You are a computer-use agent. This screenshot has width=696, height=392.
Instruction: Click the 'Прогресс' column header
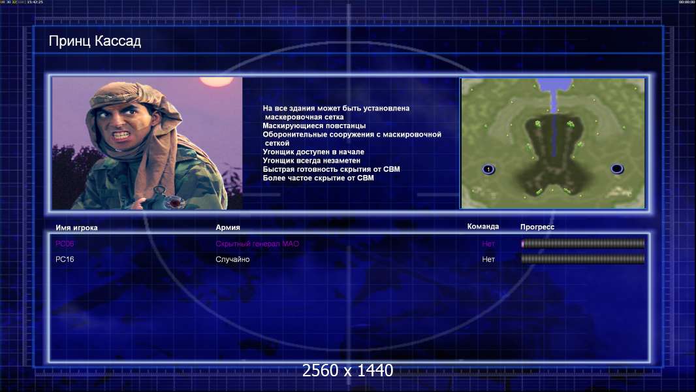coord(537,227)
